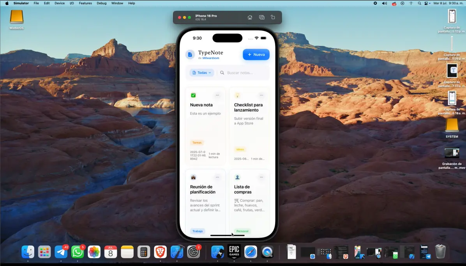Open the Simulator app menu
Image resolution: width=466 pixels, height=266 pixels.
(21, 3)
